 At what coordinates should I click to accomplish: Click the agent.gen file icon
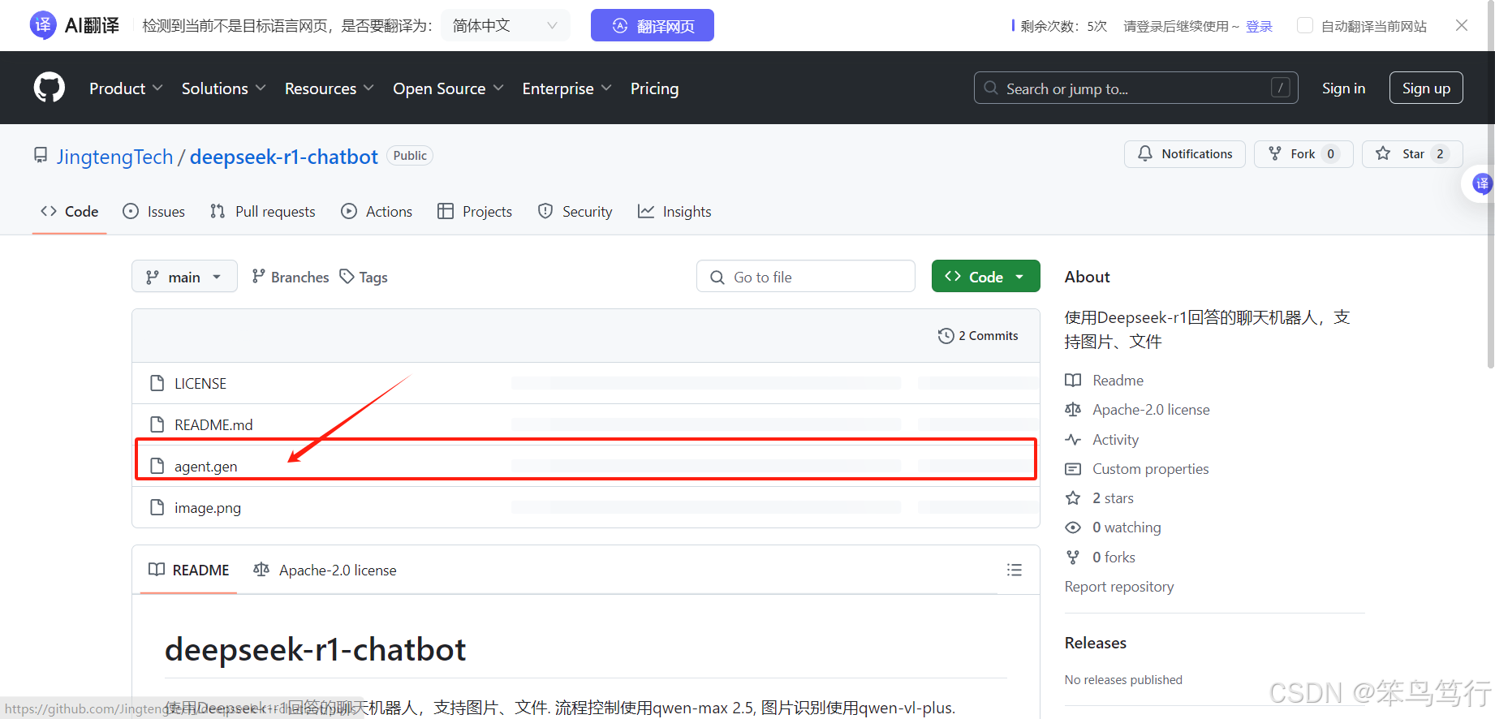click(x=157, y=466)
